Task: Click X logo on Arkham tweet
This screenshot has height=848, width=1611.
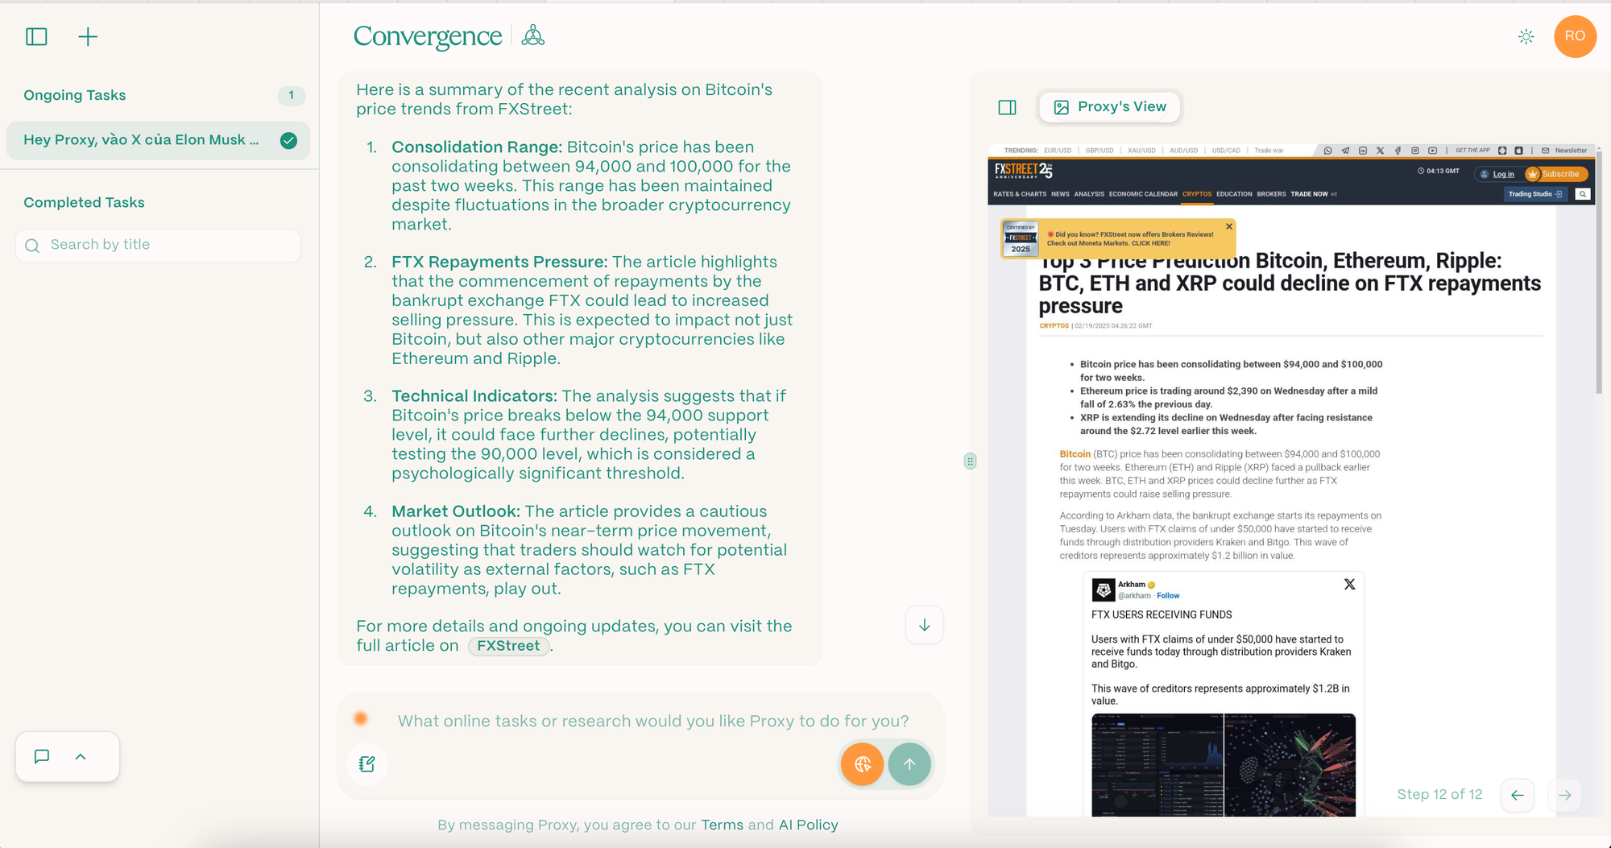Action: (x=1350, y=585)
